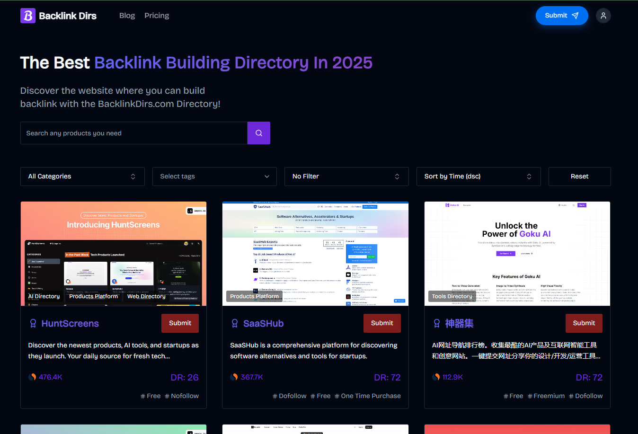Viewport: 638px width, 434px height.
Task: Expand the All Categories dropdown
Action: [x=82, y=177]
